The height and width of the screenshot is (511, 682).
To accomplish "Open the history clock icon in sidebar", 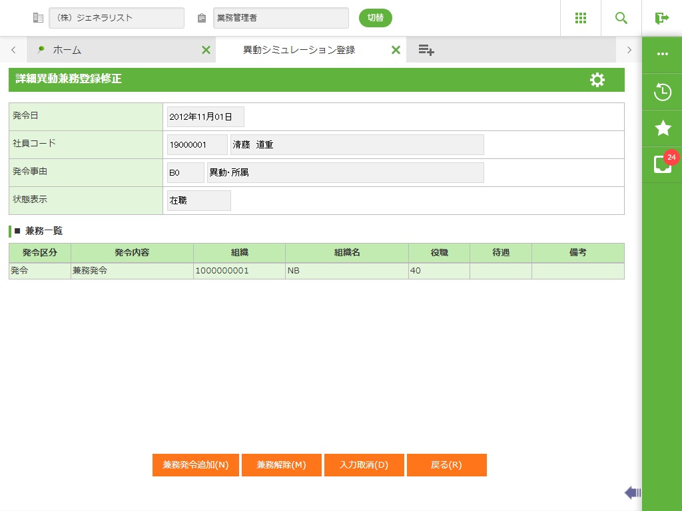I will click(x=662, y=92).
